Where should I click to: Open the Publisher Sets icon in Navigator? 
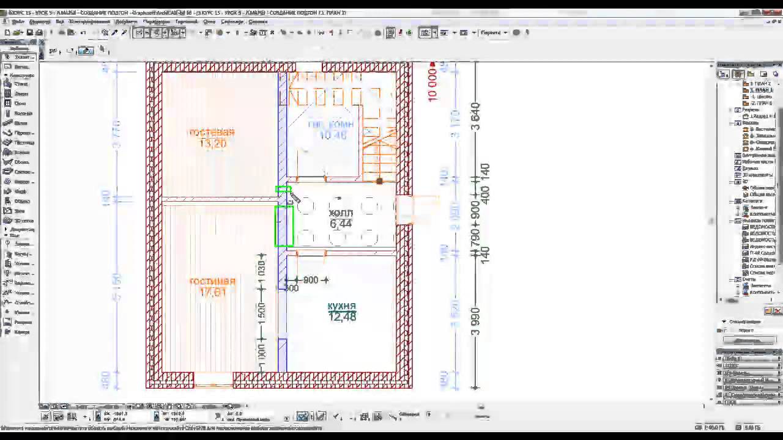(x=775, y=74)
